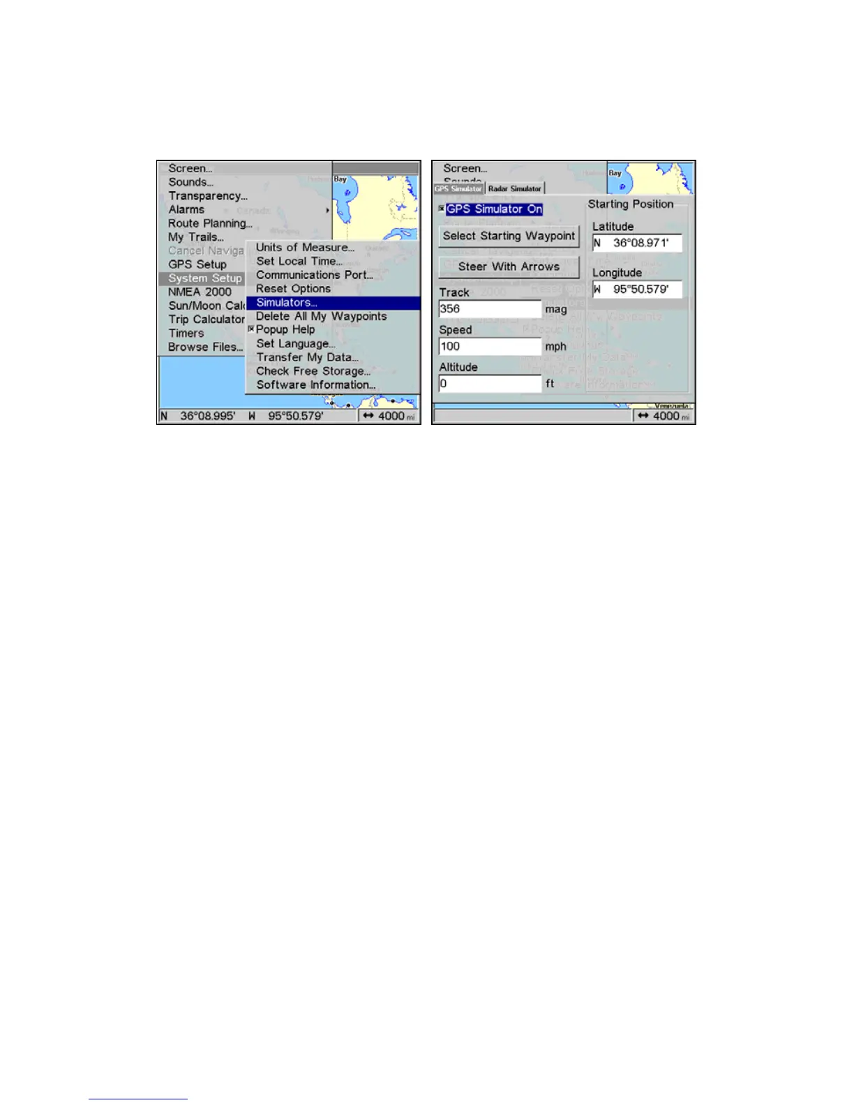
Task: Toggle the GPS Simulator On checkbox
Action: click(x=442, y=209)
